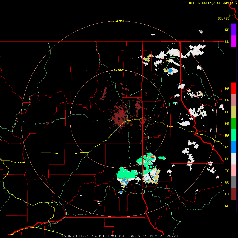This screenshot has width=238, height=238.
Task: Click the ND black legend swatch
Action: click(x=234, y=206)
